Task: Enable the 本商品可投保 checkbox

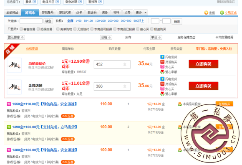Action: click(x=92, y=29)
